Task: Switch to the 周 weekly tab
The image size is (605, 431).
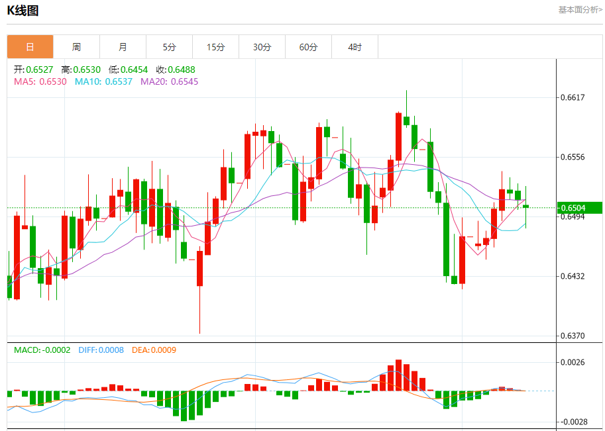Action: coord(76,47)
